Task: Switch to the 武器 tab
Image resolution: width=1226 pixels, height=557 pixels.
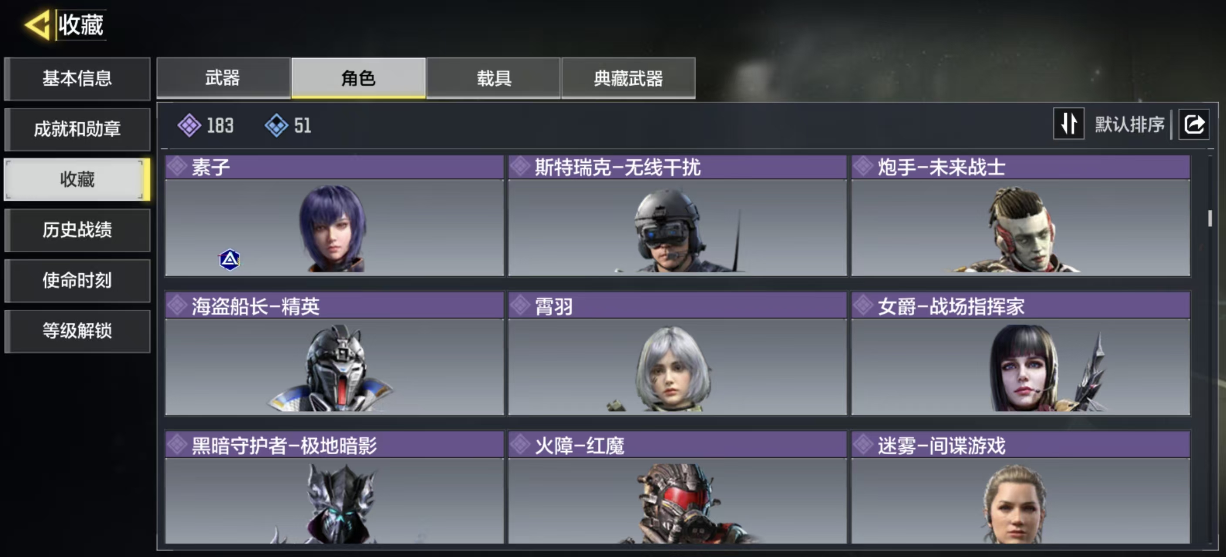Action: [x=223, y=78]
